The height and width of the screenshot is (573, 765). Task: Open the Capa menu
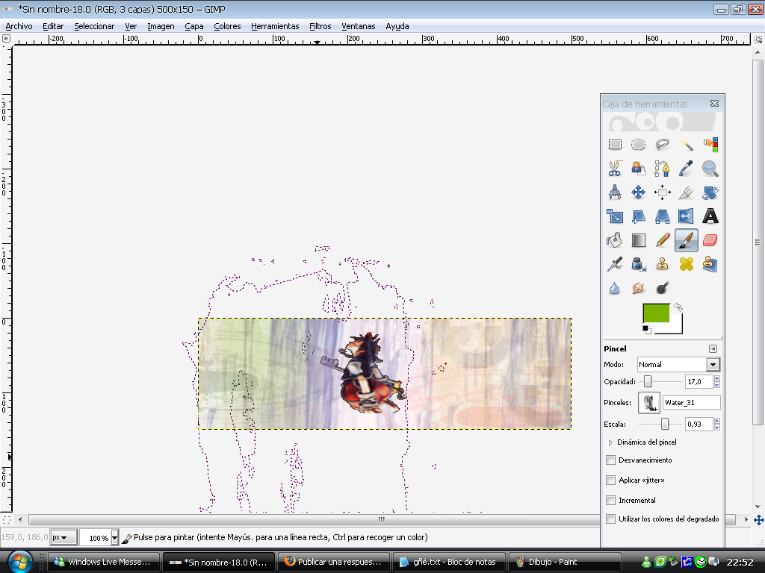194,26
